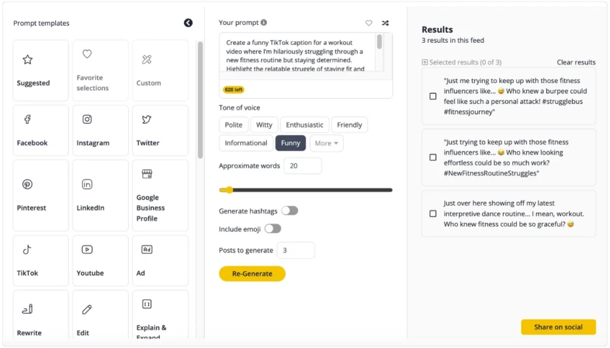
Task: Expand the Selected results plus icon
Action: 425,63
